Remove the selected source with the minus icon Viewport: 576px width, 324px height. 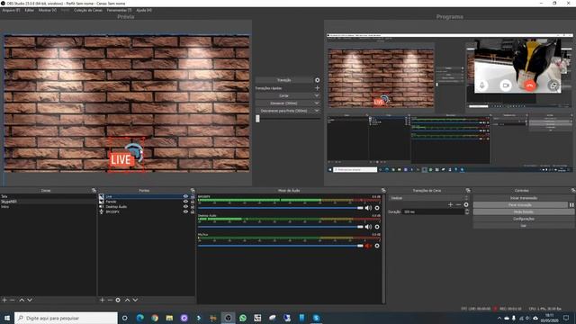(x=110, y=300)
